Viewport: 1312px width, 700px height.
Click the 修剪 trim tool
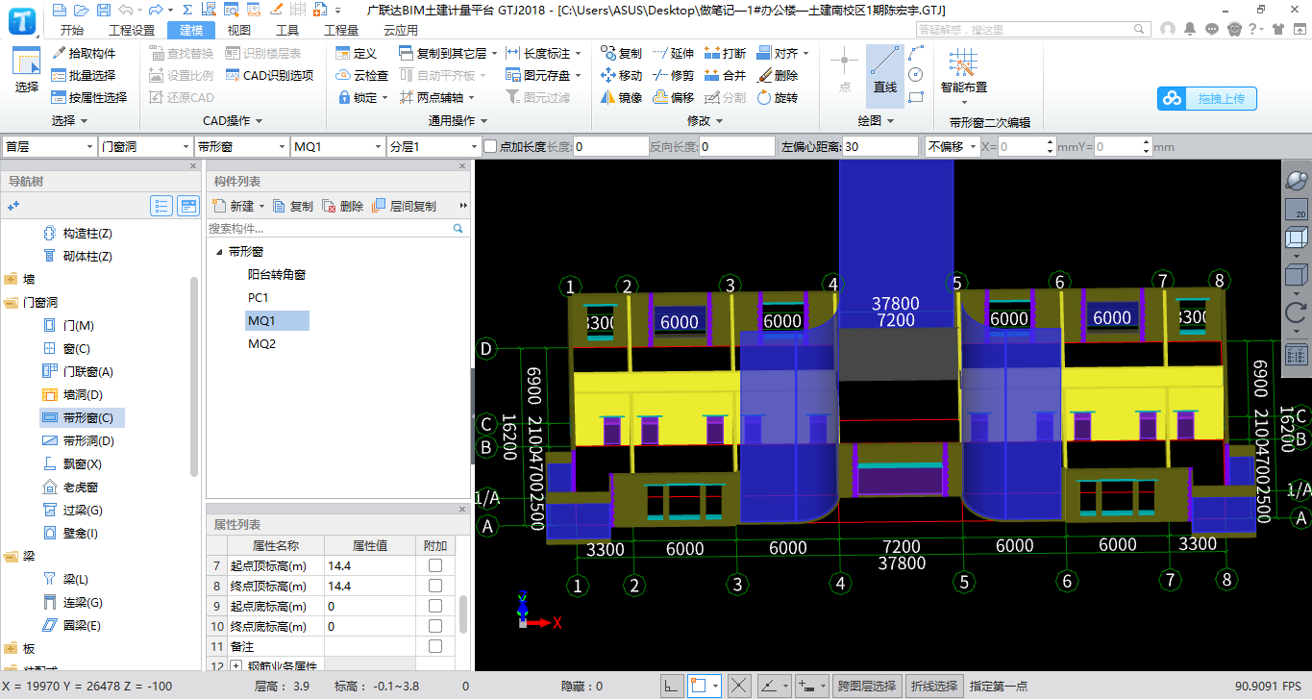coord(673,75)
